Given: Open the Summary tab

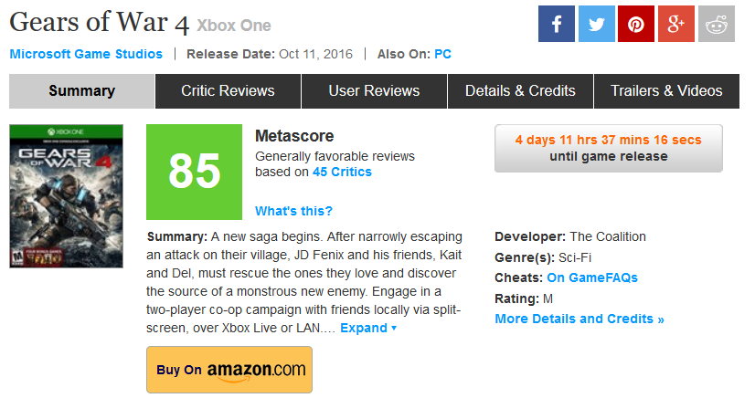Looking at the screenshot, I should (82, 91).
